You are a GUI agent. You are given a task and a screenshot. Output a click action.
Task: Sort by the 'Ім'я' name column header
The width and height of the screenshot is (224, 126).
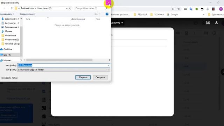[28, 19]
